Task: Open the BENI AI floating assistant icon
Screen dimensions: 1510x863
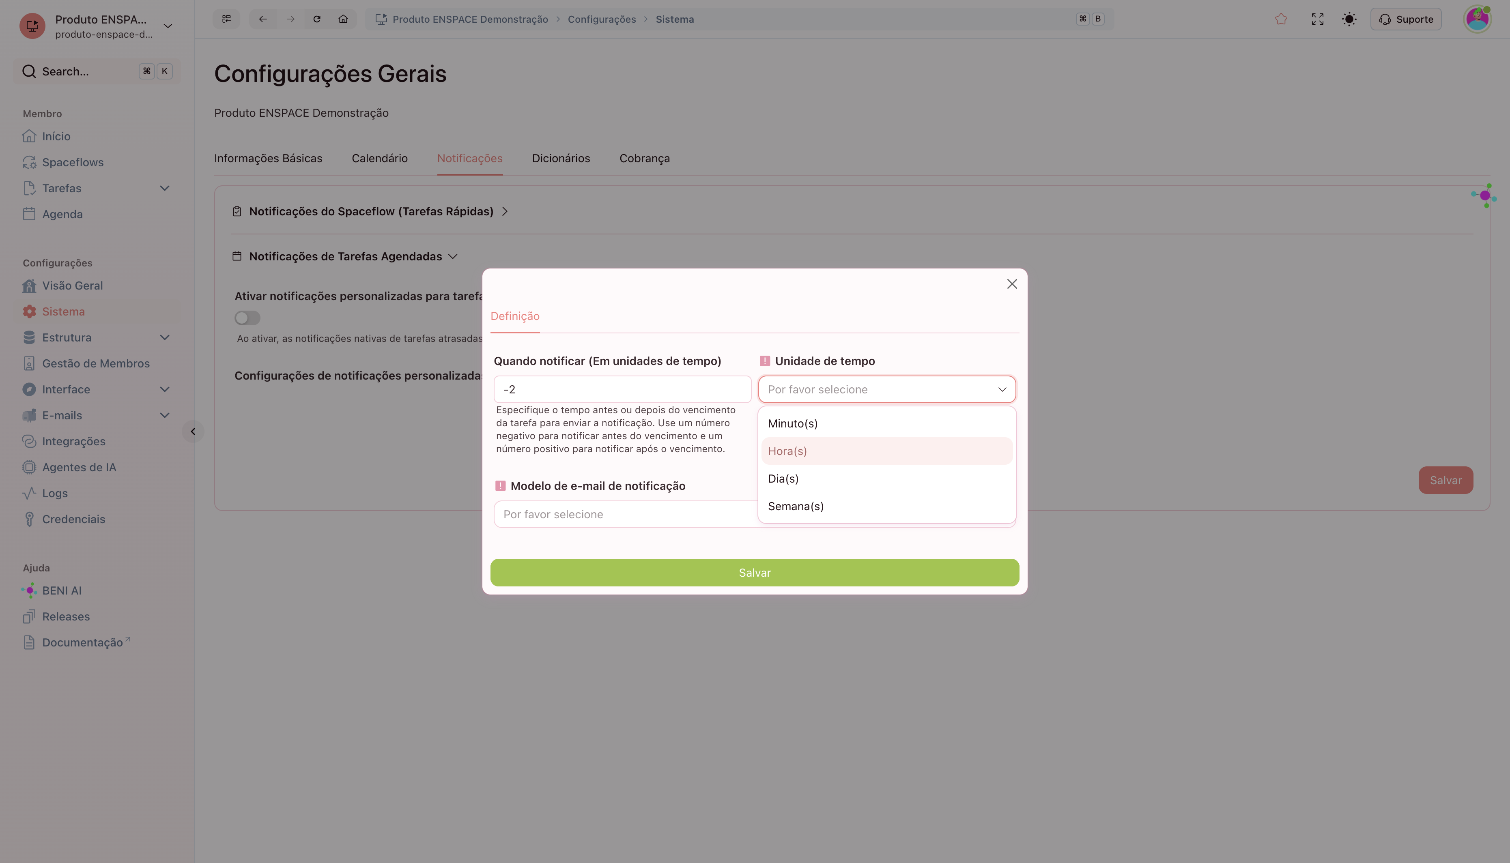Action: 1484,195
